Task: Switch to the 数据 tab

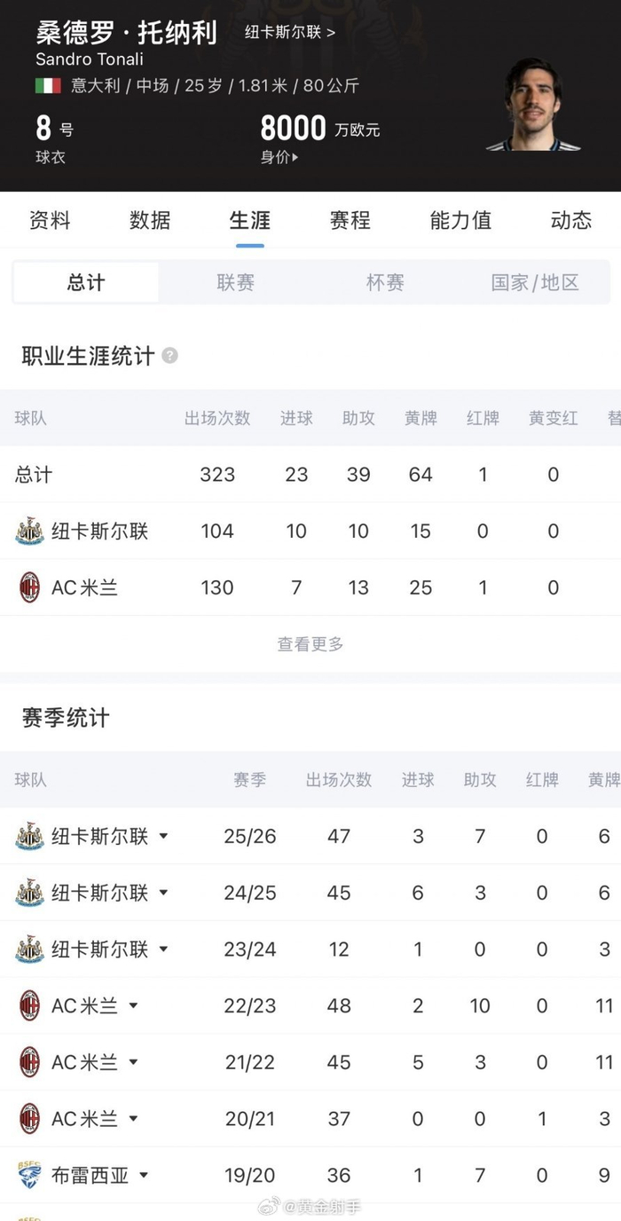Action: click(150, 221)
